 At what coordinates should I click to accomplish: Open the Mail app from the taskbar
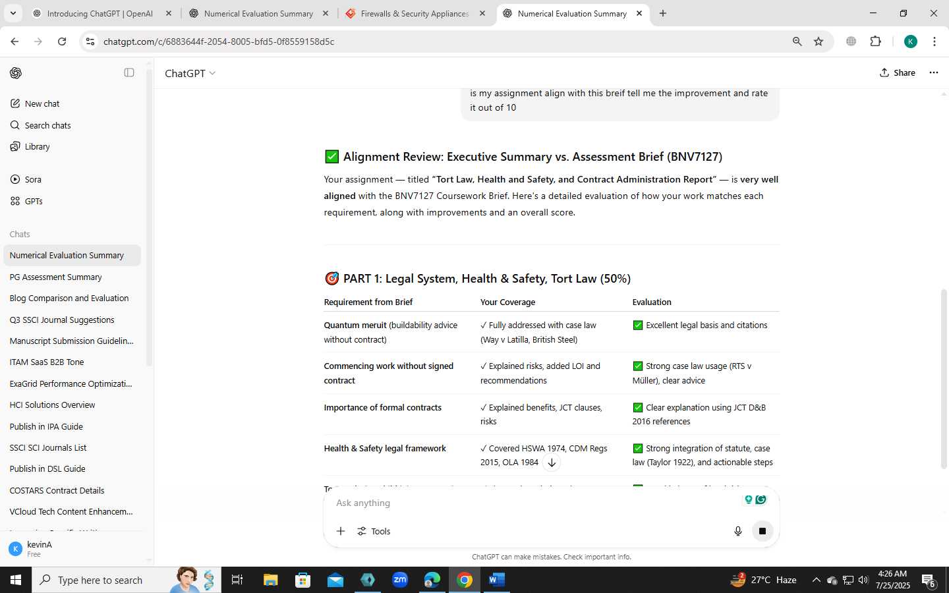(x=335, y=580)
